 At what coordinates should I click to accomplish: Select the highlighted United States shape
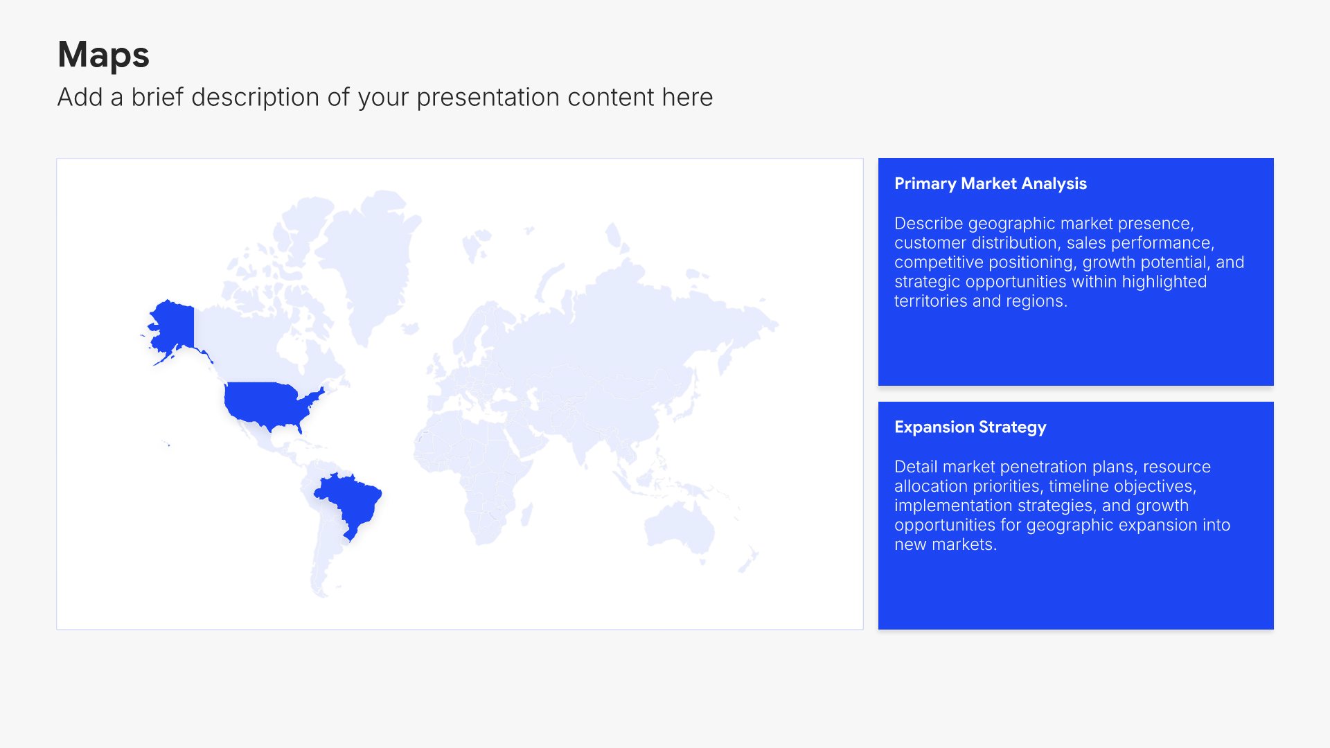point(267,403)
